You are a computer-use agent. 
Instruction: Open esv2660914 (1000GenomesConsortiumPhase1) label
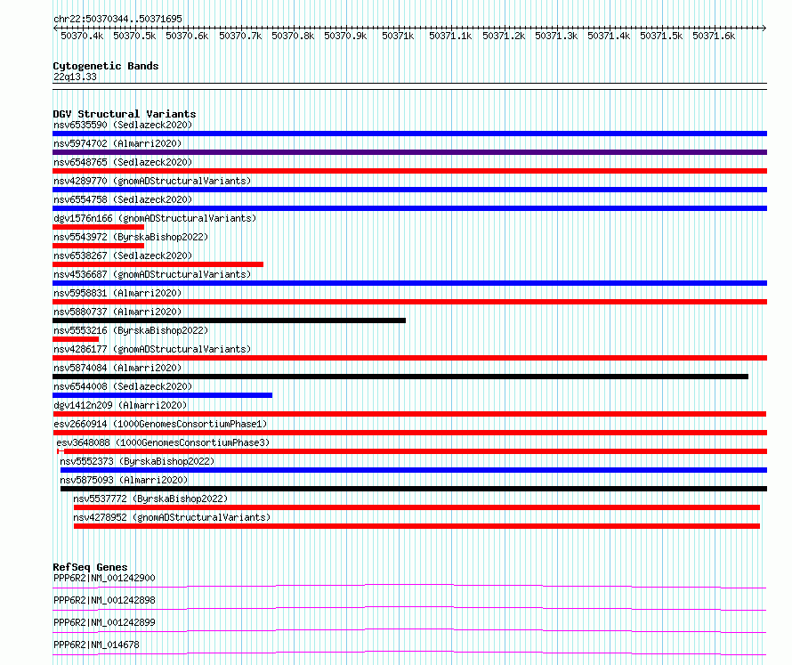[160, 424]
